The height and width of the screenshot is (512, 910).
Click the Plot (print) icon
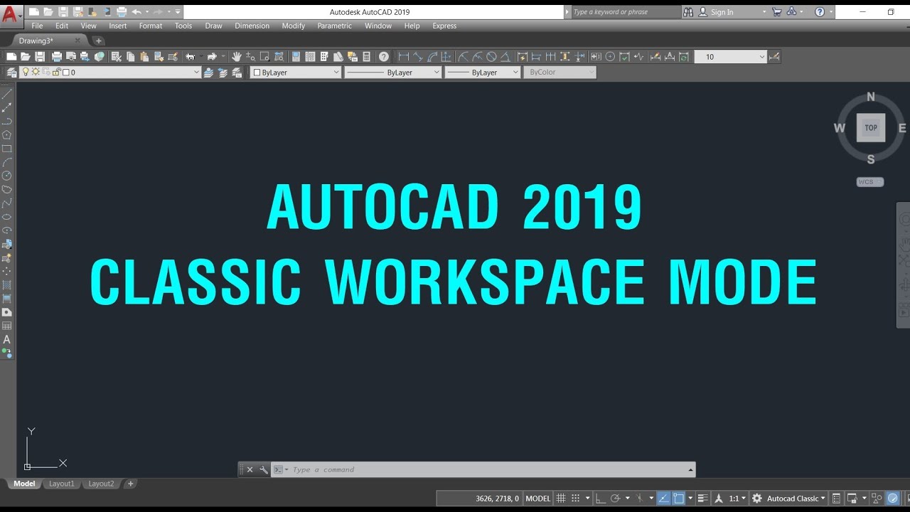[57, 57]
